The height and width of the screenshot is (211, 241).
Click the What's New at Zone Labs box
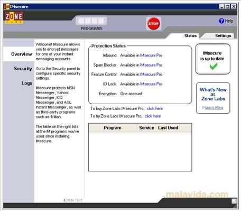213,98
